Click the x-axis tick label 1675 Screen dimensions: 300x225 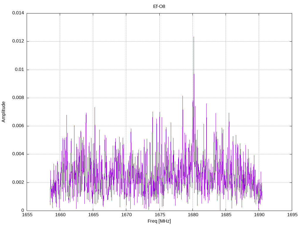coord(160,215)
